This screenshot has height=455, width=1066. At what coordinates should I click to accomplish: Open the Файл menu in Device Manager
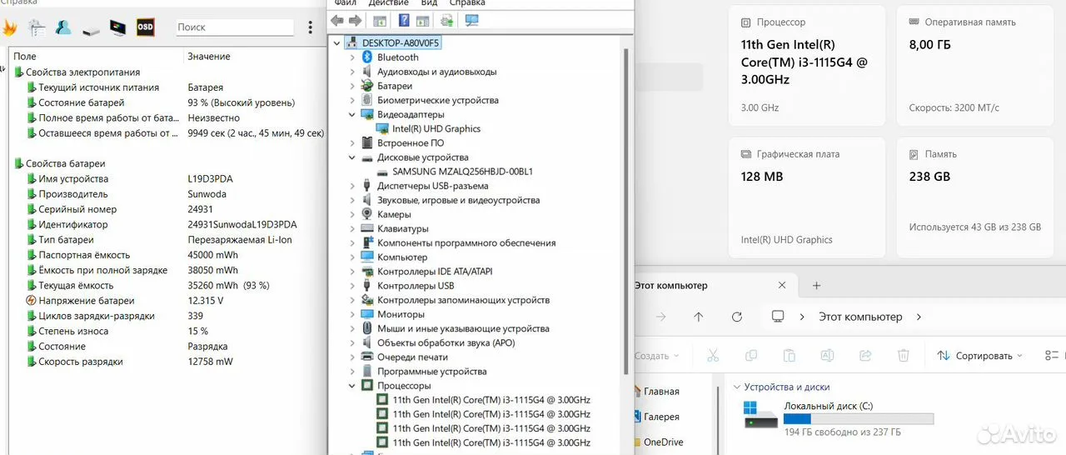(x=345, y=3)
